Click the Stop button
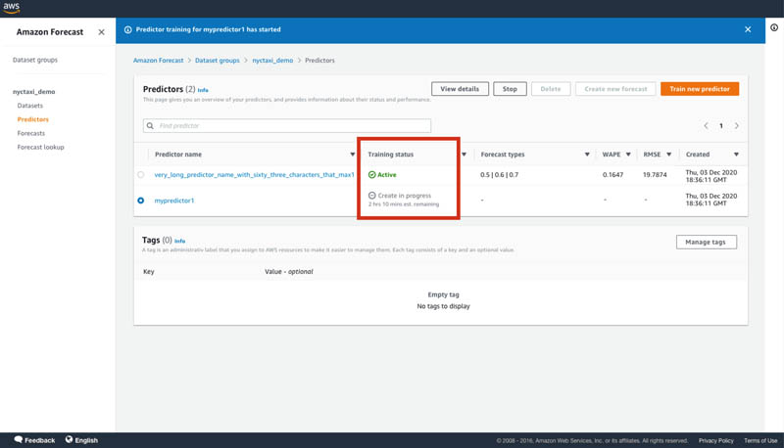This screenshot has height=448, width=784. (x=510, y=89)
